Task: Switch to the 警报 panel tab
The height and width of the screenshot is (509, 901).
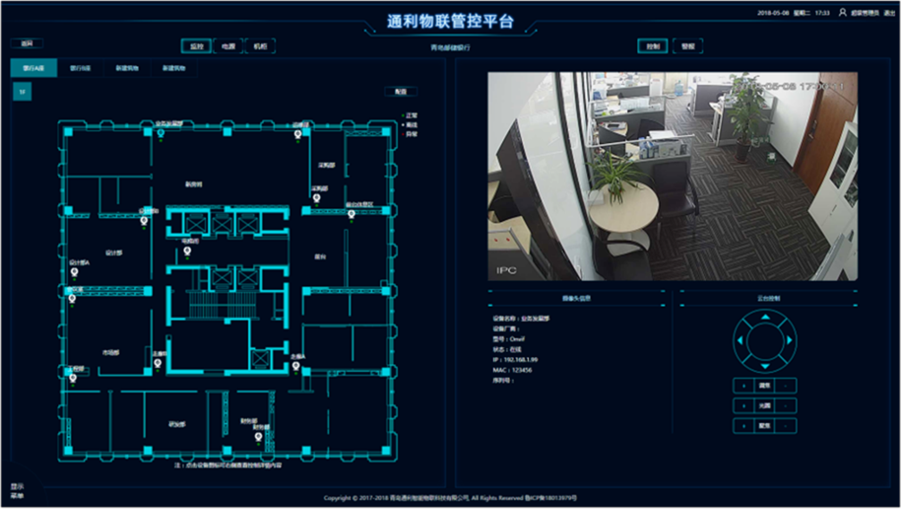Action: pos(687,46)
